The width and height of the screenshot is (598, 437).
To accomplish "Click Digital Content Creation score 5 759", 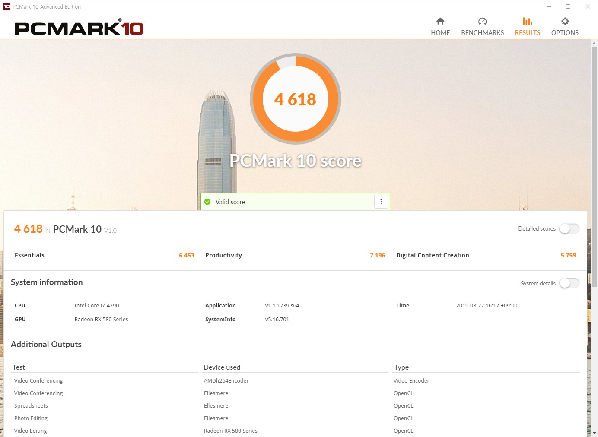I will point(568,255).
